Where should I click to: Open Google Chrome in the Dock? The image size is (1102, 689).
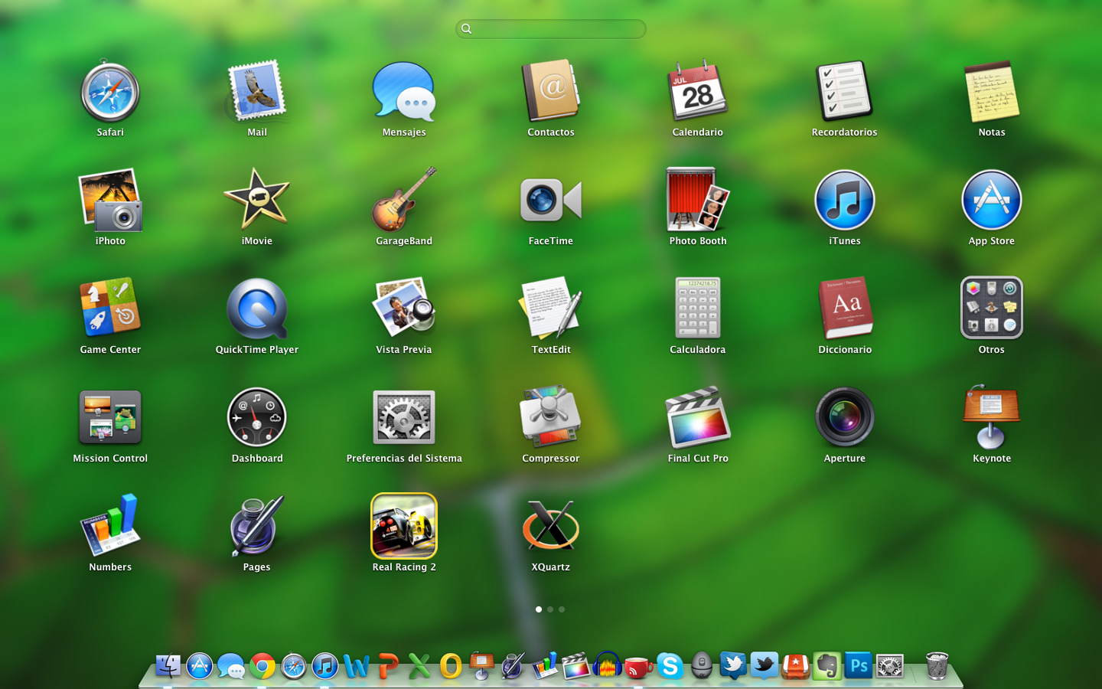coord(262,667)
